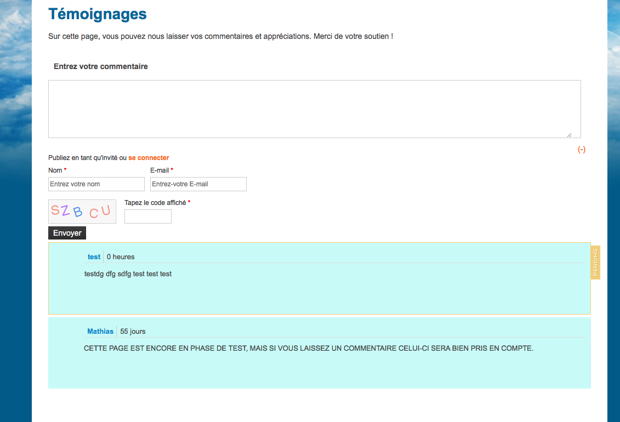Screen dimensions: 620x422
Task: Open the "Mathias" author link
Action: [x=100, y=332]
